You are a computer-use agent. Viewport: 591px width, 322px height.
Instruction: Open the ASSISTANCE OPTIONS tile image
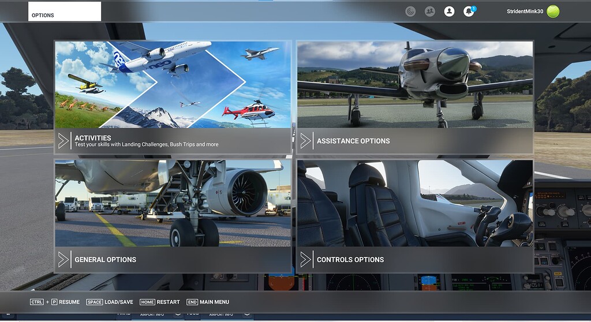tap(415, 84)
